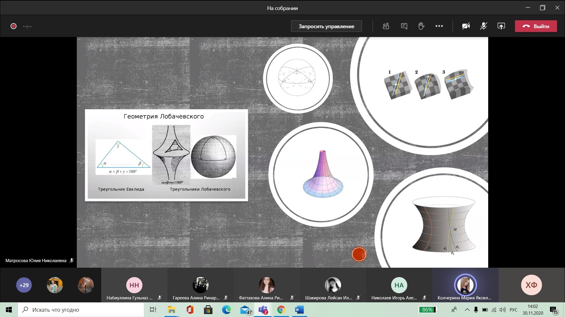Open the participants panel icon
565x317 pixels.
(x=386, y=26)
